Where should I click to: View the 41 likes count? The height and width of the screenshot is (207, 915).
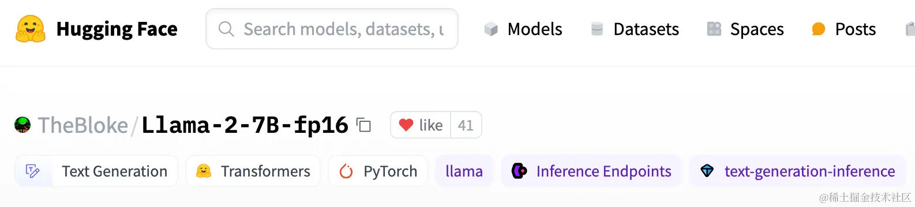[x=466, y=125]
